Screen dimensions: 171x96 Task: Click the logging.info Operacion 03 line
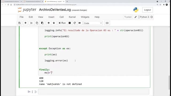coord(94,30)
